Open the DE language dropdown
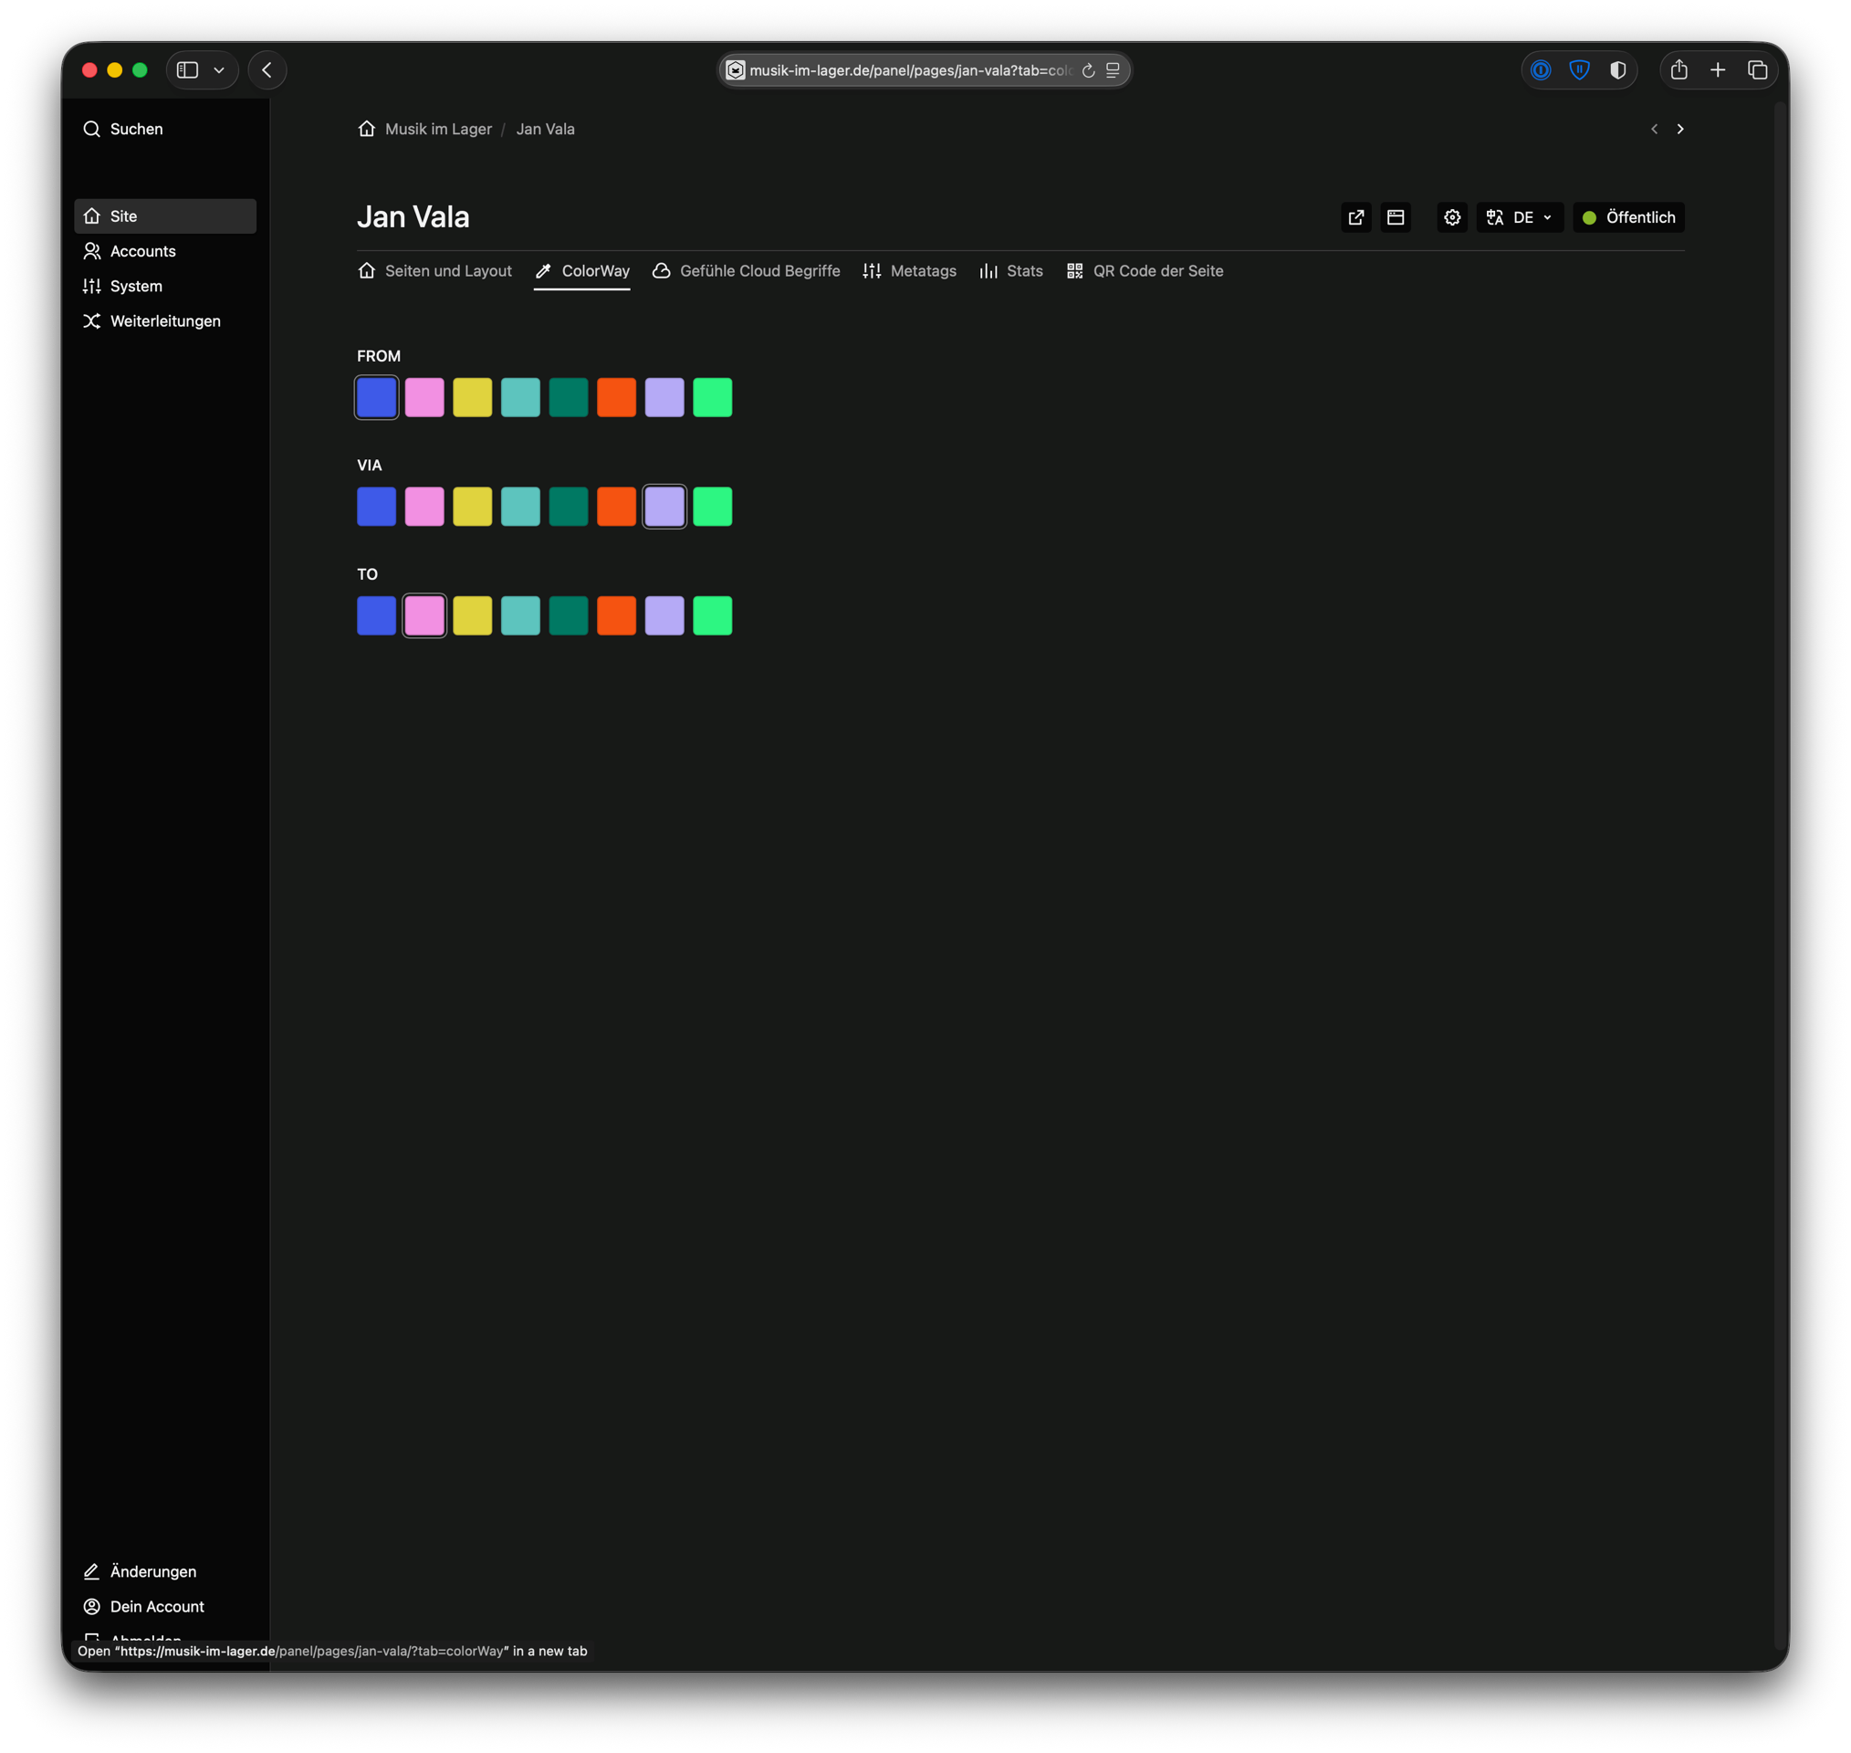Screen dimensions: 1851x1753 click(1519, 216)
